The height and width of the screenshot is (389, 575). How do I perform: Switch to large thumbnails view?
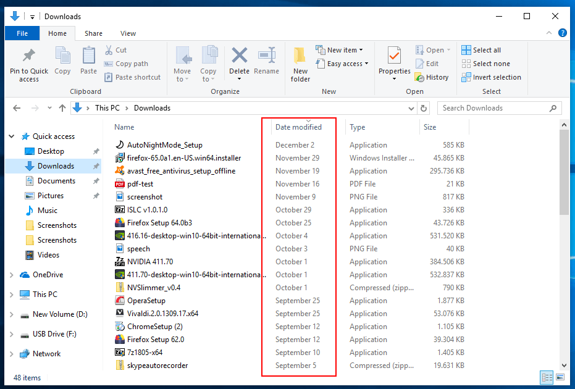[560, 377]
